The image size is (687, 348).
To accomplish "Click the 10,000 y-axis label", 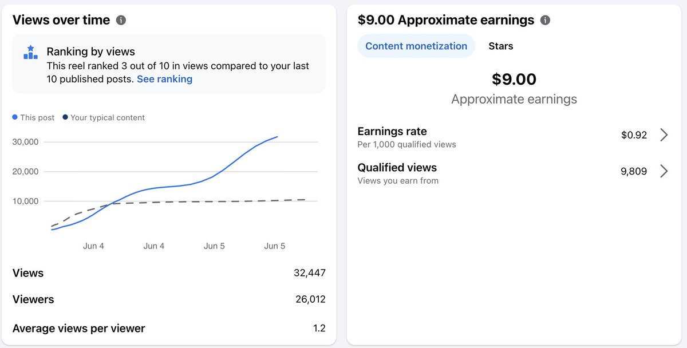I will (x=25, y=201).
